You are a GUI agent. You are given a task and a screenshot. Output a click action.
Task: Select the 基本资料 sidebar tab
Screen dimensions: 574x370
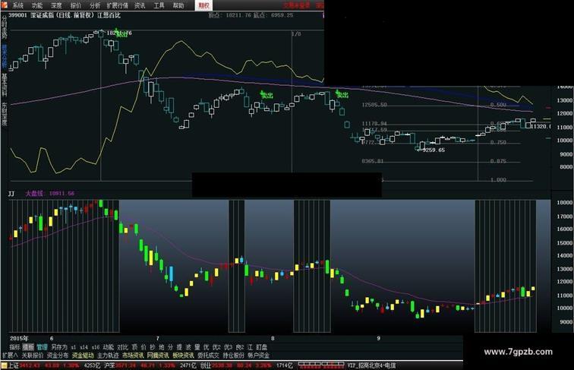tap(5, 84)
